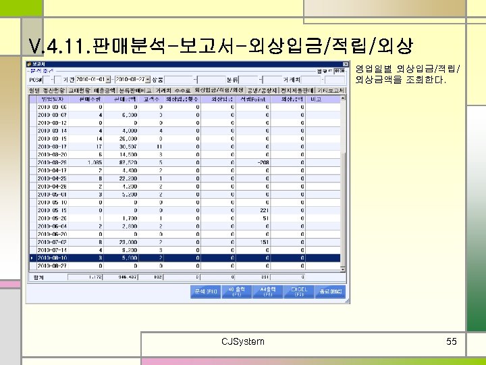Screen dimensions: 486x365
Task: Click the row pointer arrow beside 2010-08-10
Action: click(32, 258)
